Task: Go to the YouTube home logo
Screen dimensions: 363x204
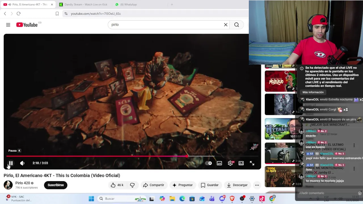Action: point(27,25)
